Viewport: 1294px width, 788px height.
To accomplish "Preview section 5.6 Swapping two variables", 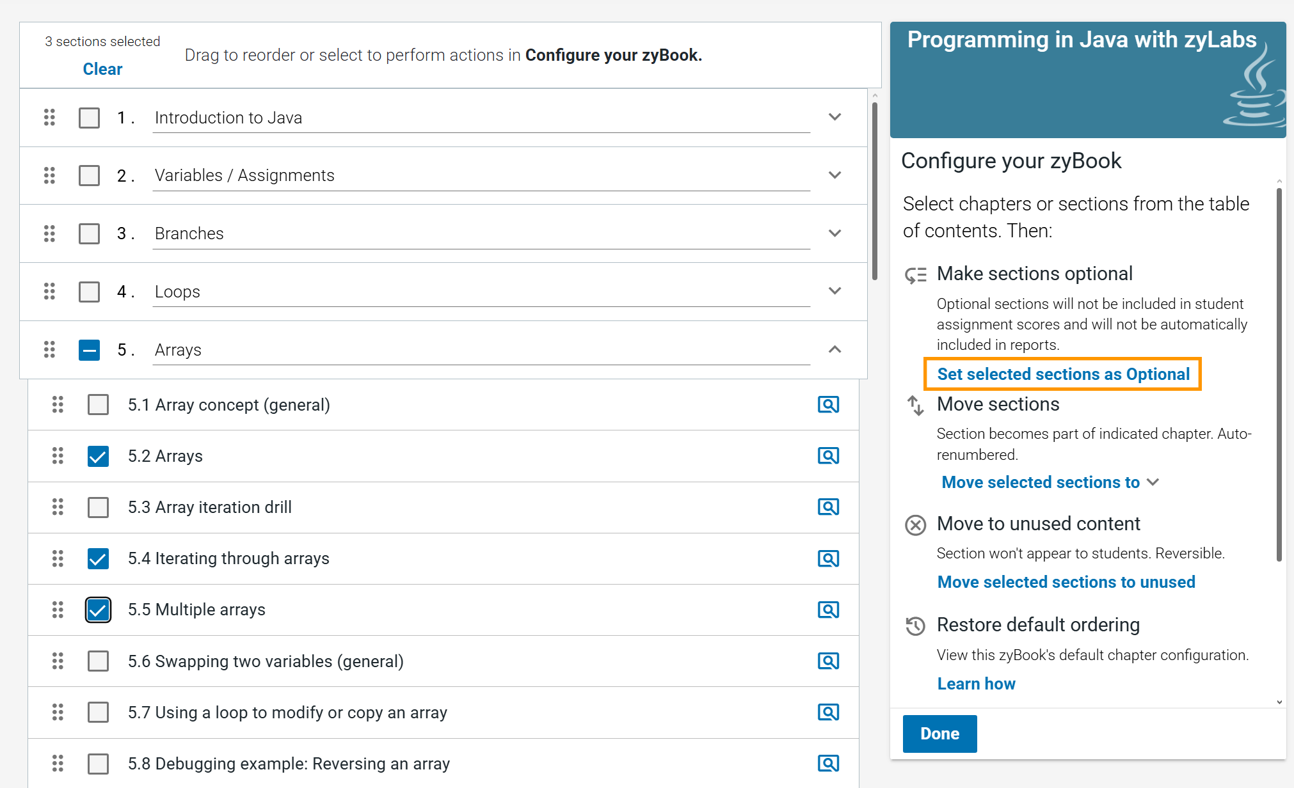I will [x=828, y=661].
